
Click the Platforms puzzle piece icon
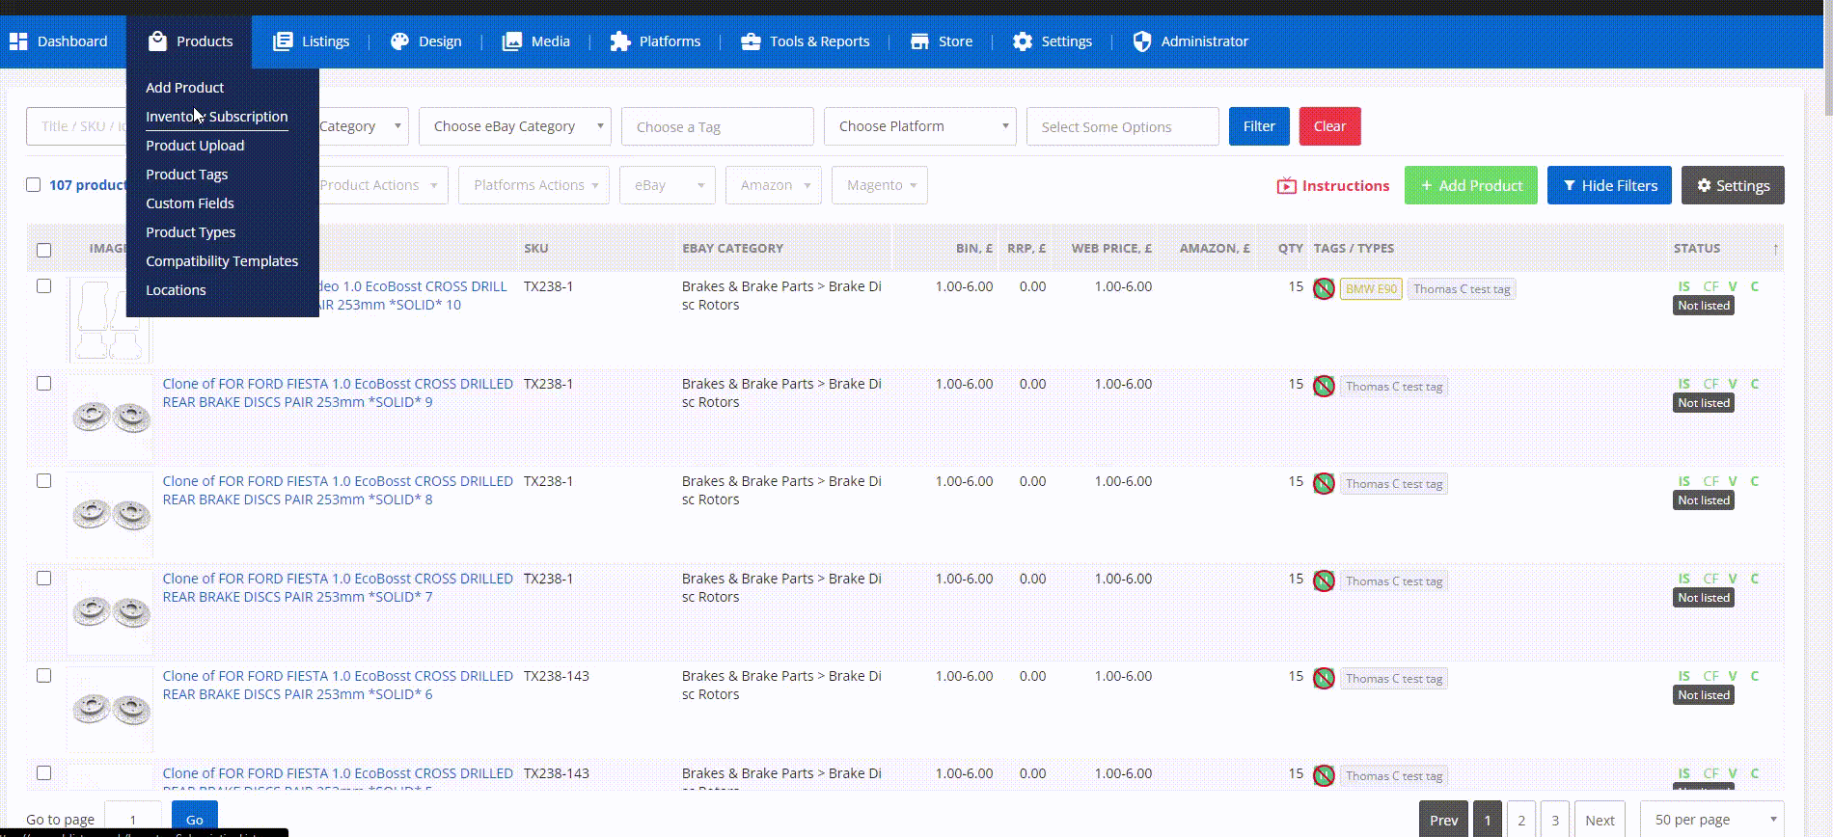[620, 41]
